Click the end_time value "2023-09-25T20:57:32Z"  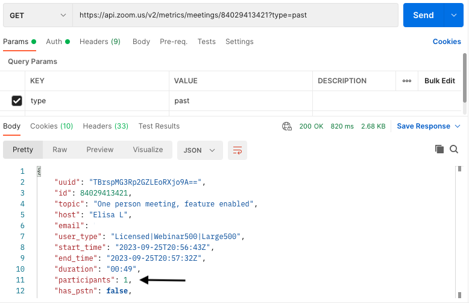pos(154,258)
